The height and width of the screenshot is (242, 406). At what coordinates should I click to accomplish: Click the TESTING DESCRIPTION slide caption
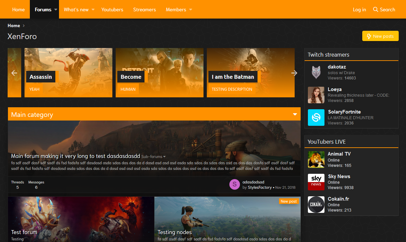coord(232,89)
